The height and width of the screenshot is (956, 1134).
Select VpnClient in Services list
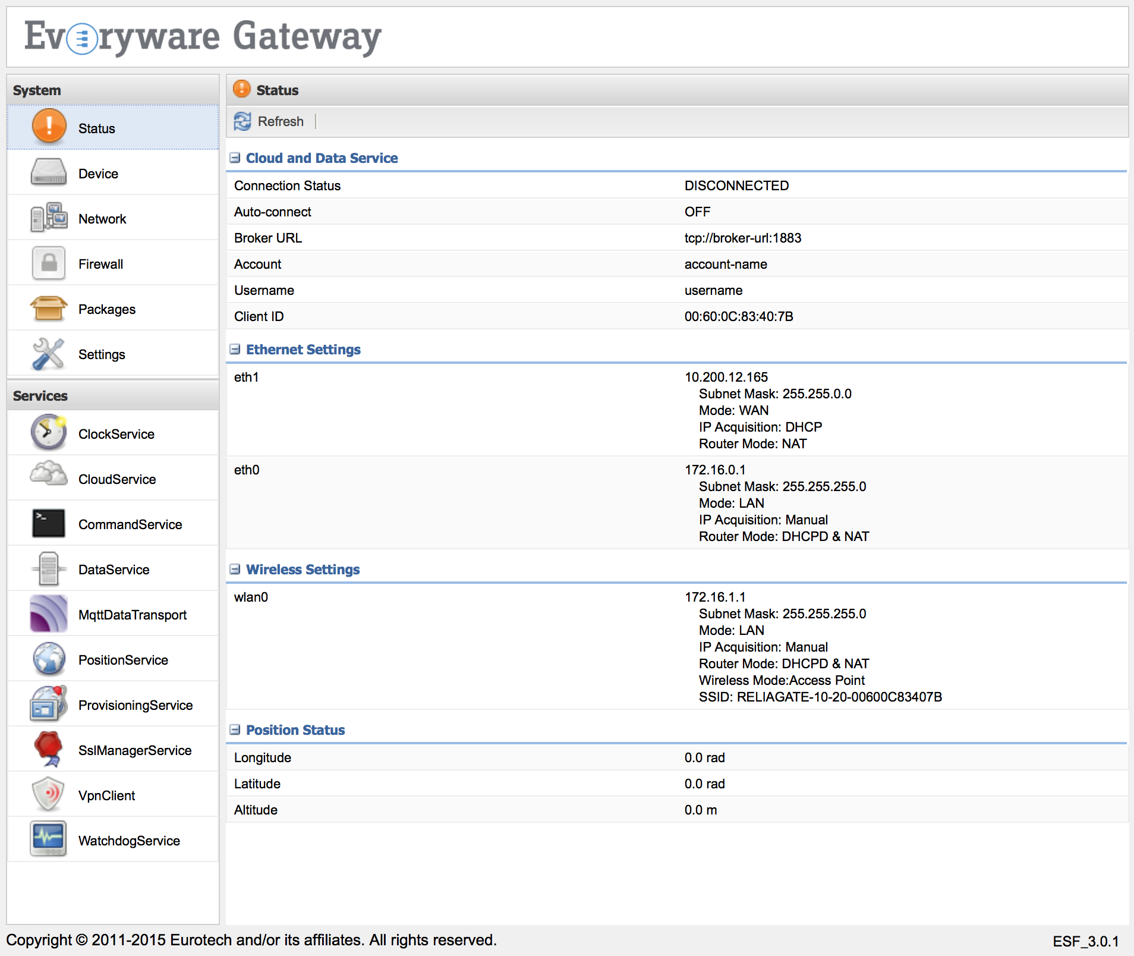click(113, 795)
